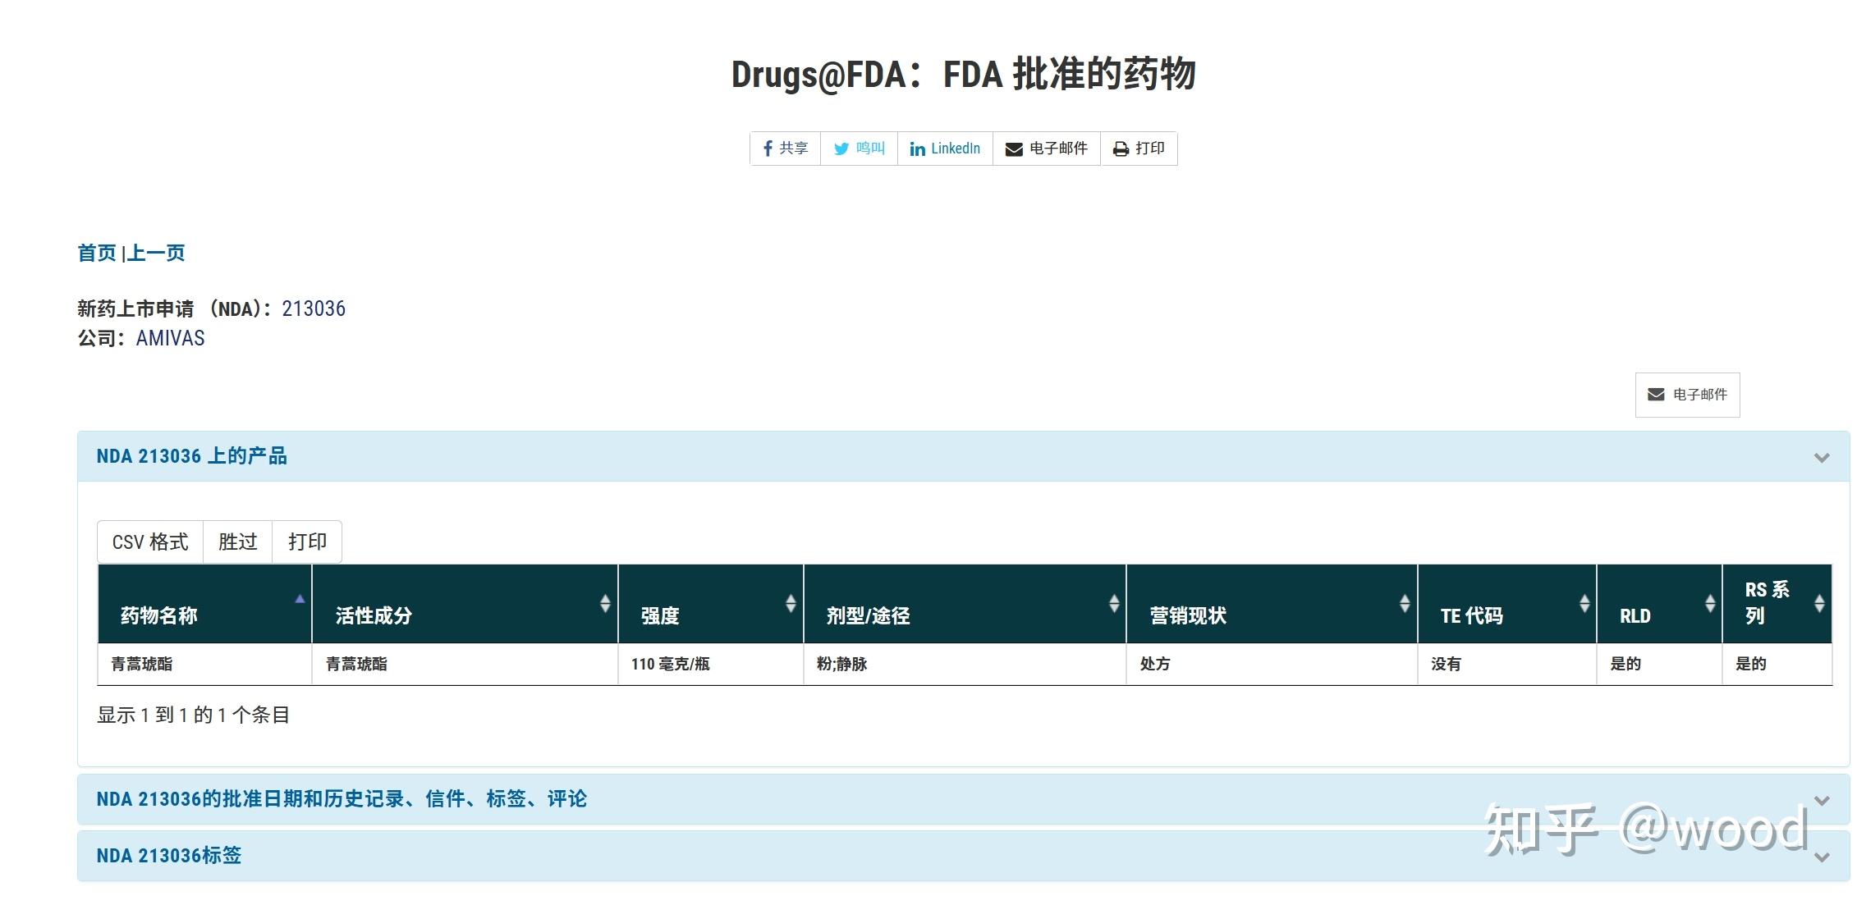Viewport: 1857px width, 905px height.
Task: Click company name AMIVAS
Action: coord(170,338)
